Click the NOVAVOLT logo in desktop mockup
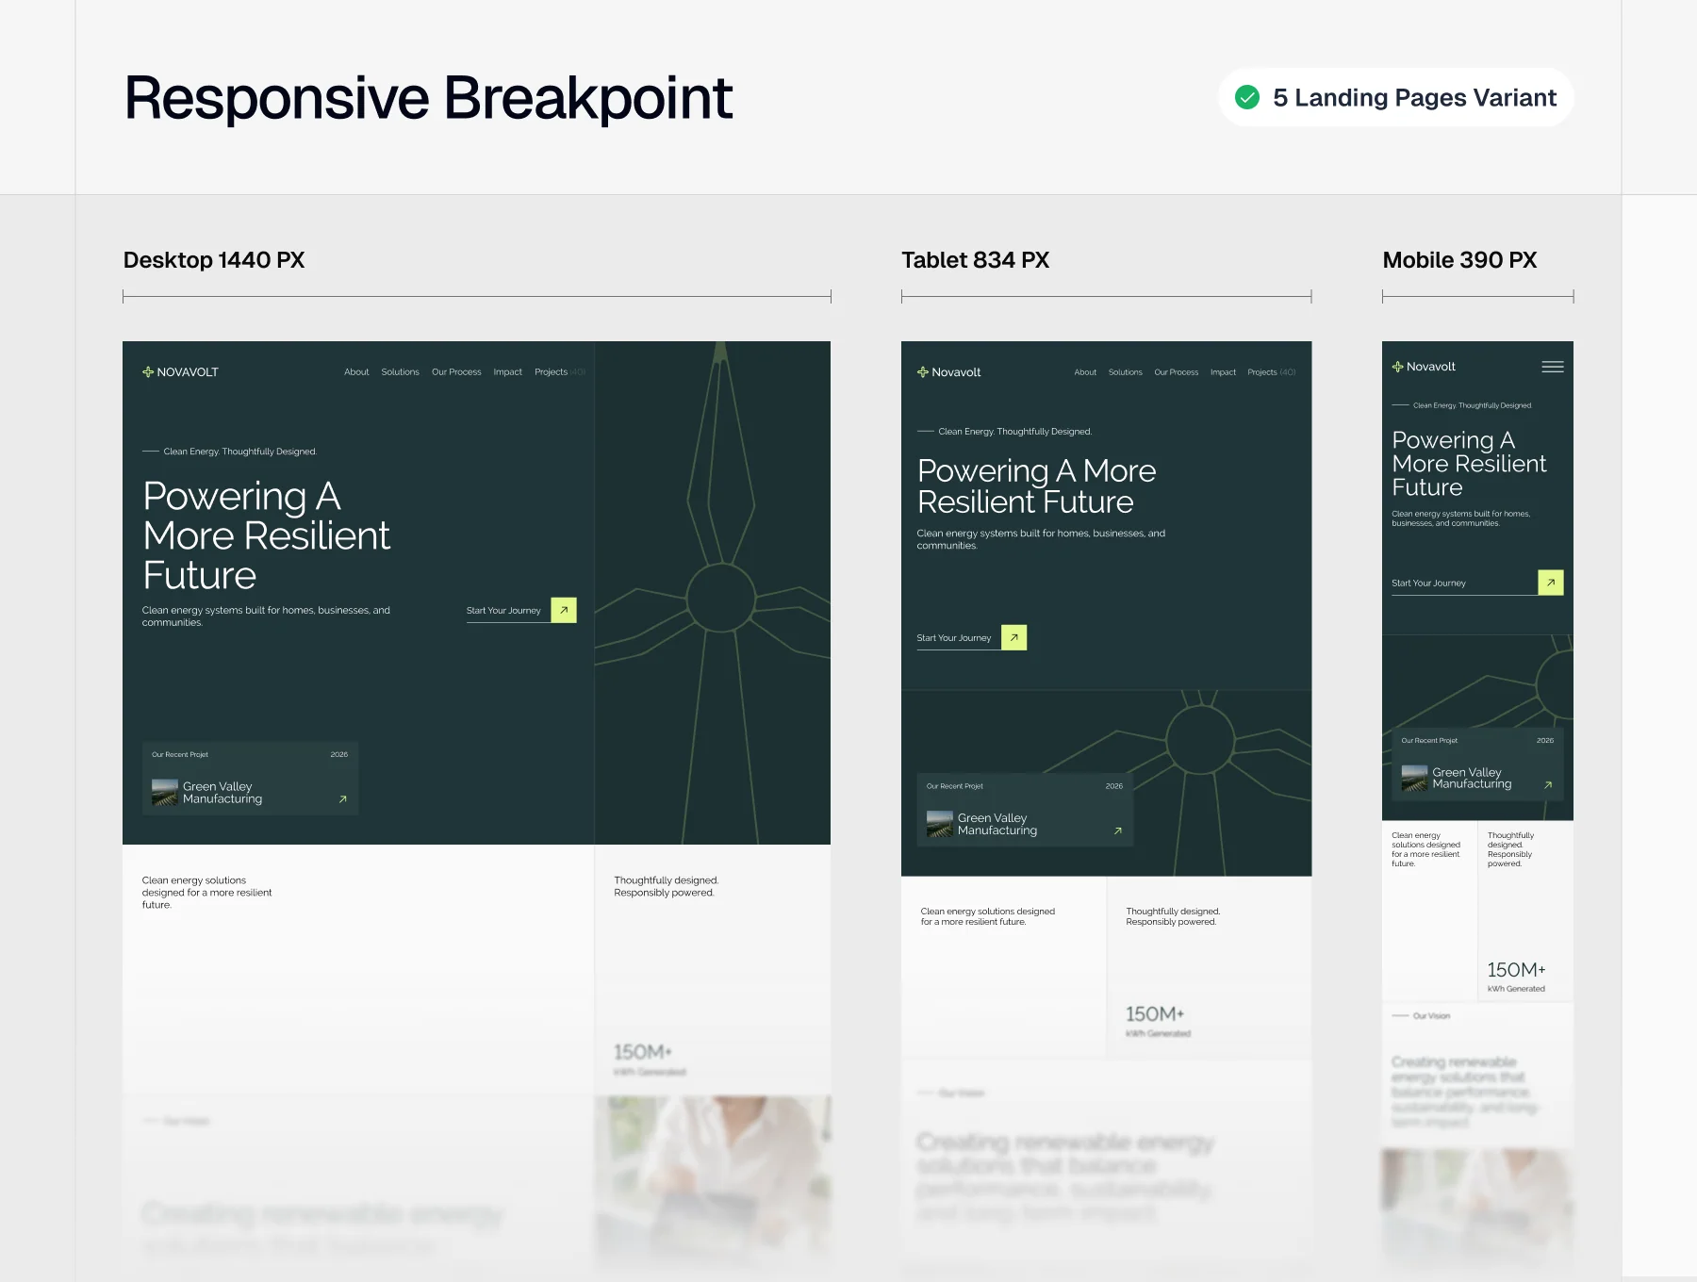Image resolution: width=1697 pixels, height=1282 pixels. point(180,372)
